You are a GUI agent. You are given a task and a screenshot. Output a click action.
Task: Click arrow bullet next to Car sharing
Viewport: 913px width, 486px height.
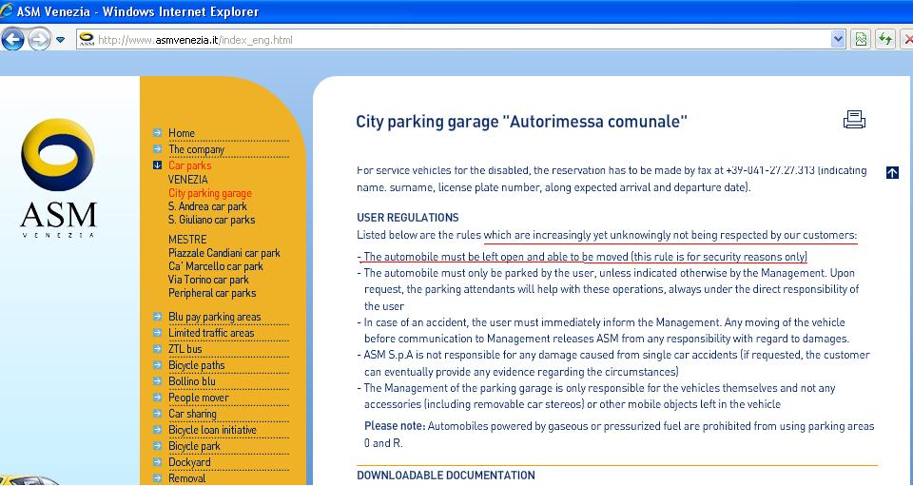point(157,414)
